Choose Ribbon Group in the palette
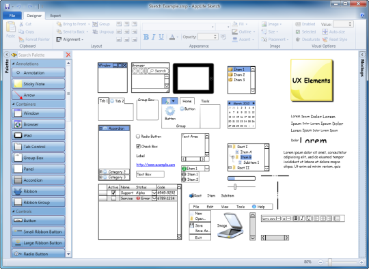 tap(38, 202)
